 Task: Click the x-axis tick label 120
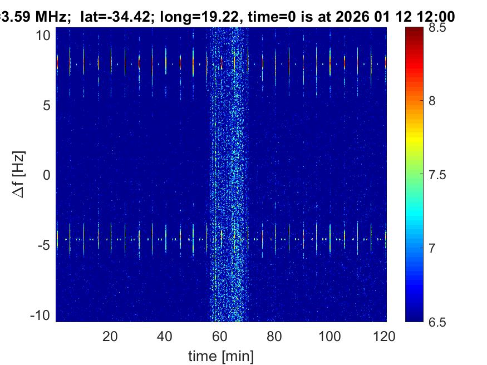coord(385,336)
